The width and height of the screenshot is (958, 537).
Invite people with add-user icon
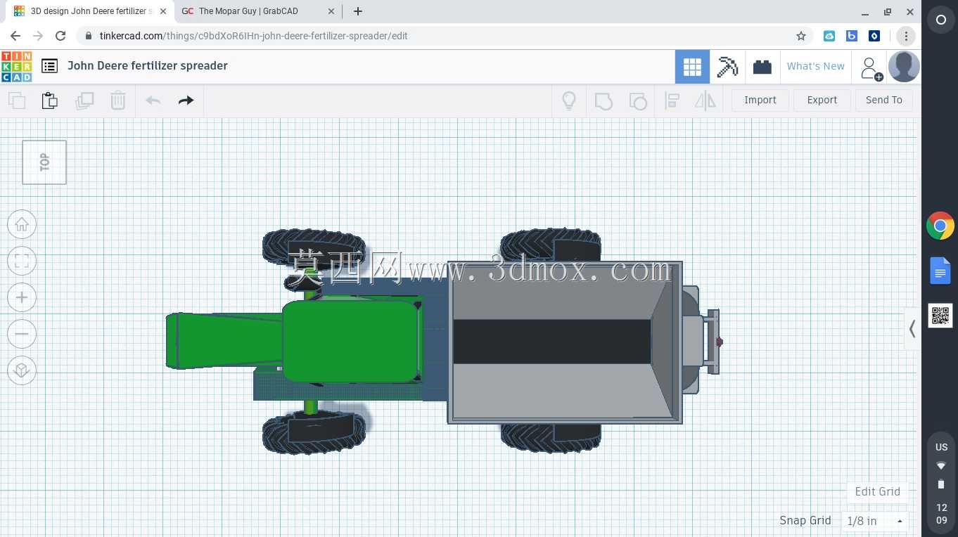click(x=871, y=68)
